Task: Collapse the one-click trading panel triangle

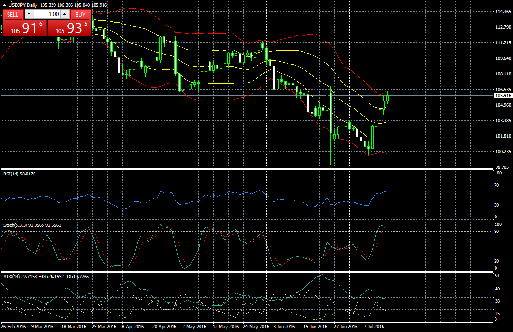Action: tap(5, 5)
